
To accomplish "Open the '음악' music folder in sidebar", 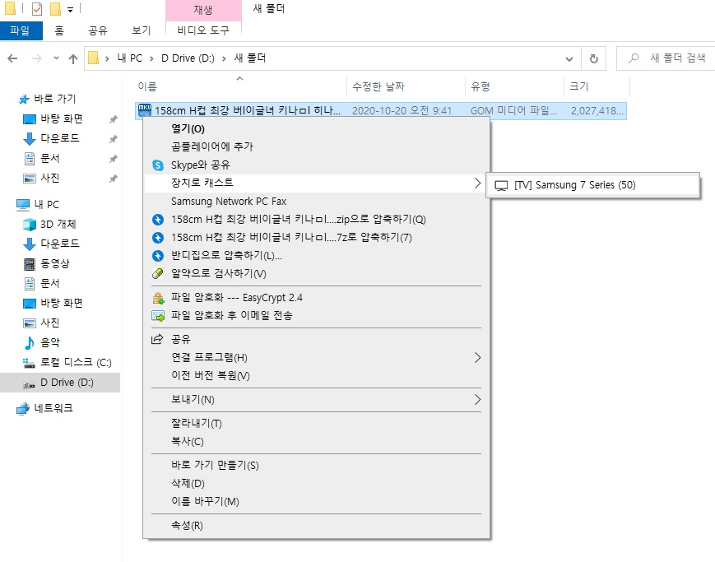I will [50, 342].
